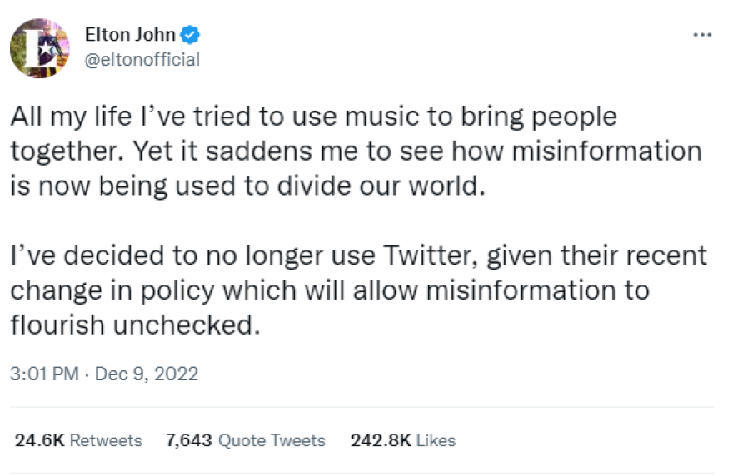Open the three-dot more options menu
The height and width of the screenshot is (476, 733).
702,35
